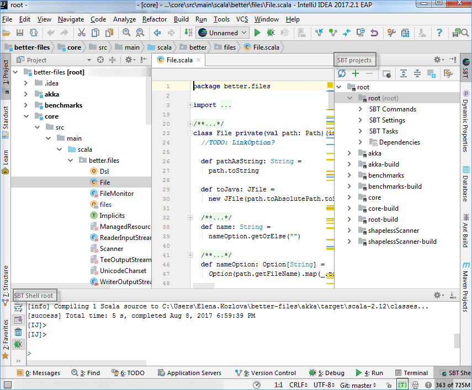Click the Undo arrow icon
Screen dimensions: 472x390
(x=51, y=33)
